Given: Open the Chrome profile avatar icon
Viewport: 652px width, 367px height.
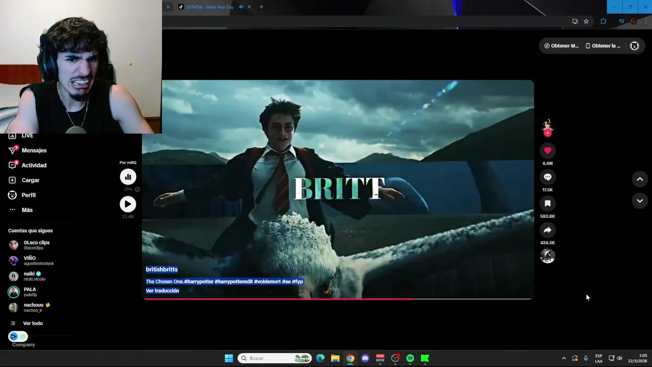Looking at the screenshot, I should [634, 21].
